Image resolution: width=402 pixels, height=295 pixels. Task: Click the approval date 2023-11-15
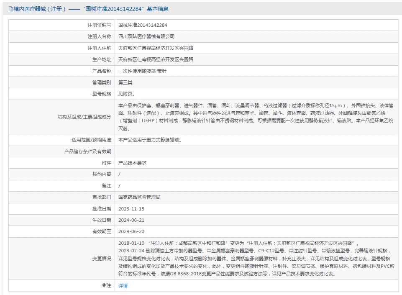pyautogui.click(x=131, y=208)
